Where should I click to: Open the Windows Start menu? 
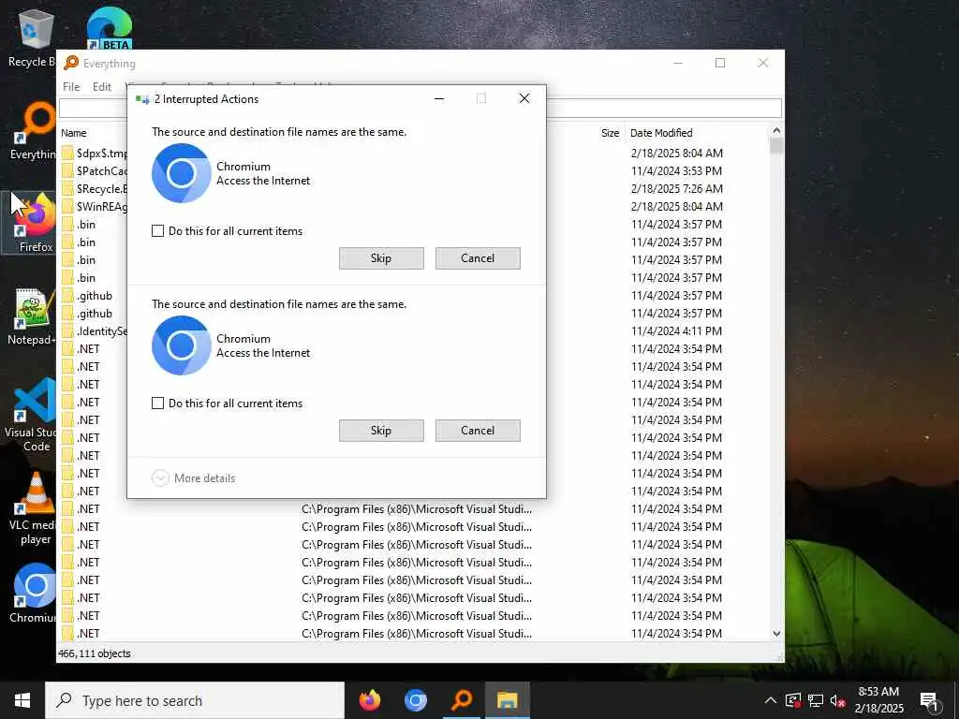click(x=22, y=700)
